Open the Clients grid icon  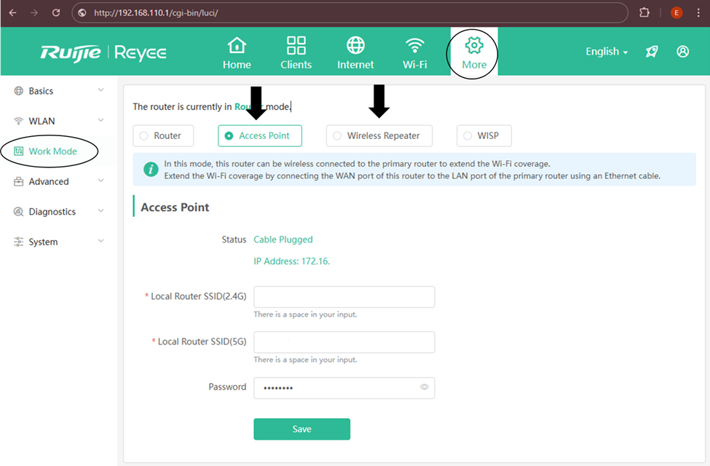tap(296, 46)
